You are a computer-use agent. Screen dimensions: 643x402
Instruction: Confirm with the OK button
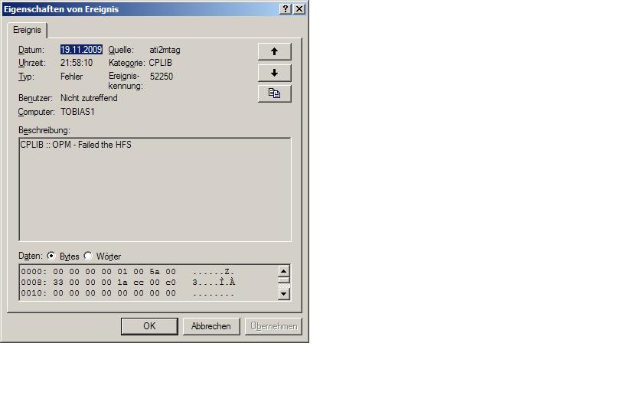(149, 326)
